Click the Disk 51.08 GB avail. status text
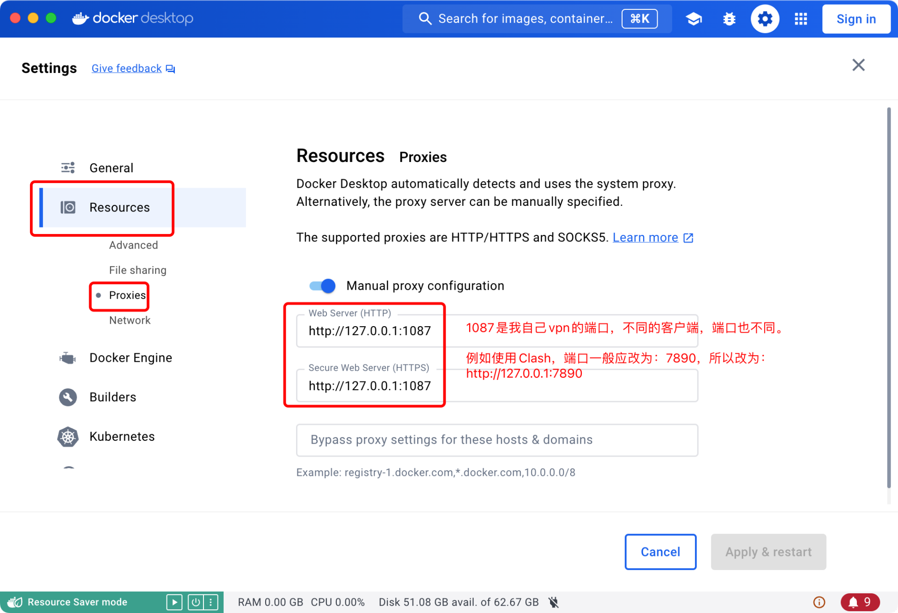 (458, 602)
